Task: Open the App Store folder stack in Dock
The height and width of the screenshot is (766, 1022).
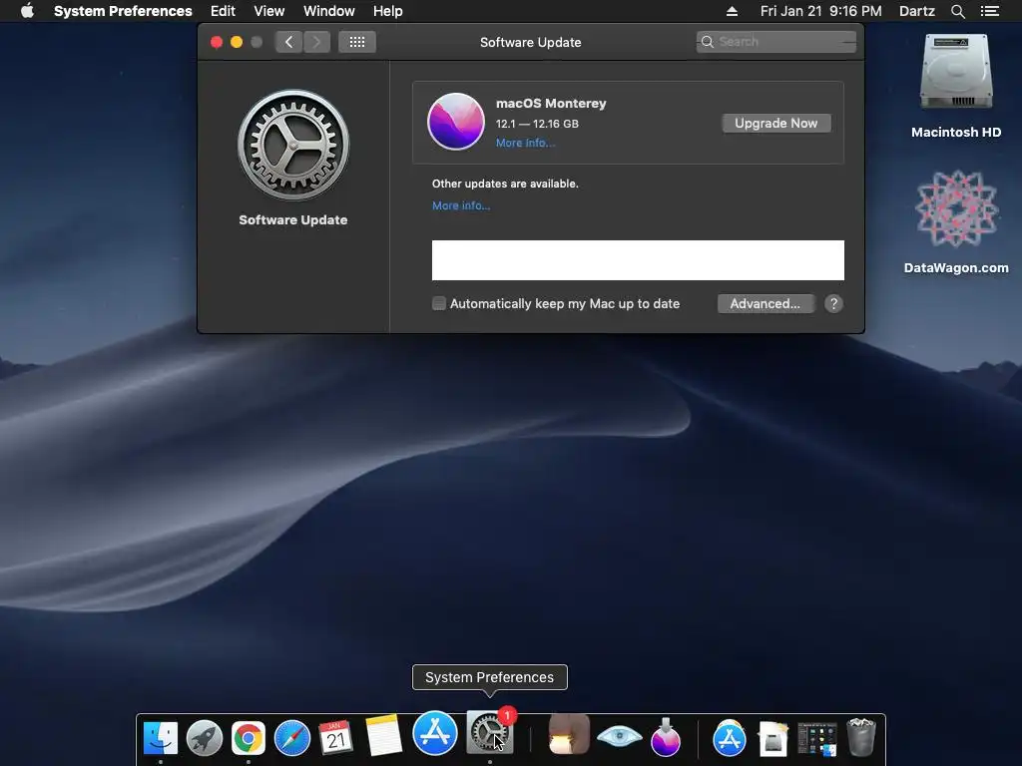Action: click(730, 738)
